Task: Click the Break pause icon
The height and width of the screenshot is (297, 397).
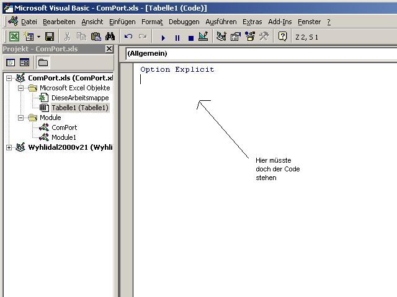Action: click(x=177, y=38)
